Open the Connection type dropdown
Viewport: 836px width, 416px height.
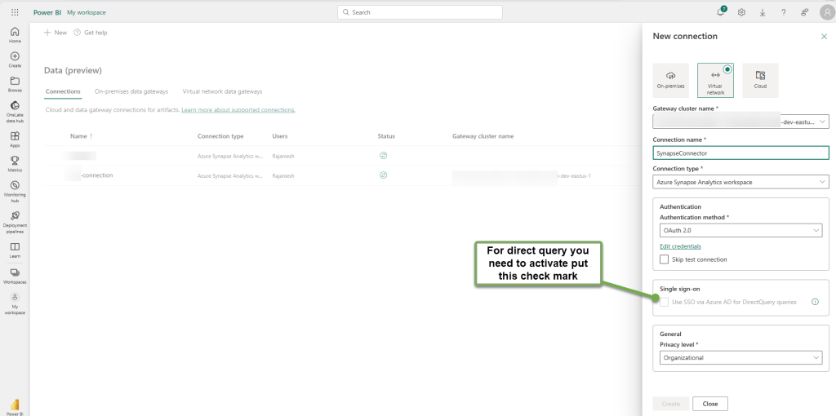tap(741, 182)
